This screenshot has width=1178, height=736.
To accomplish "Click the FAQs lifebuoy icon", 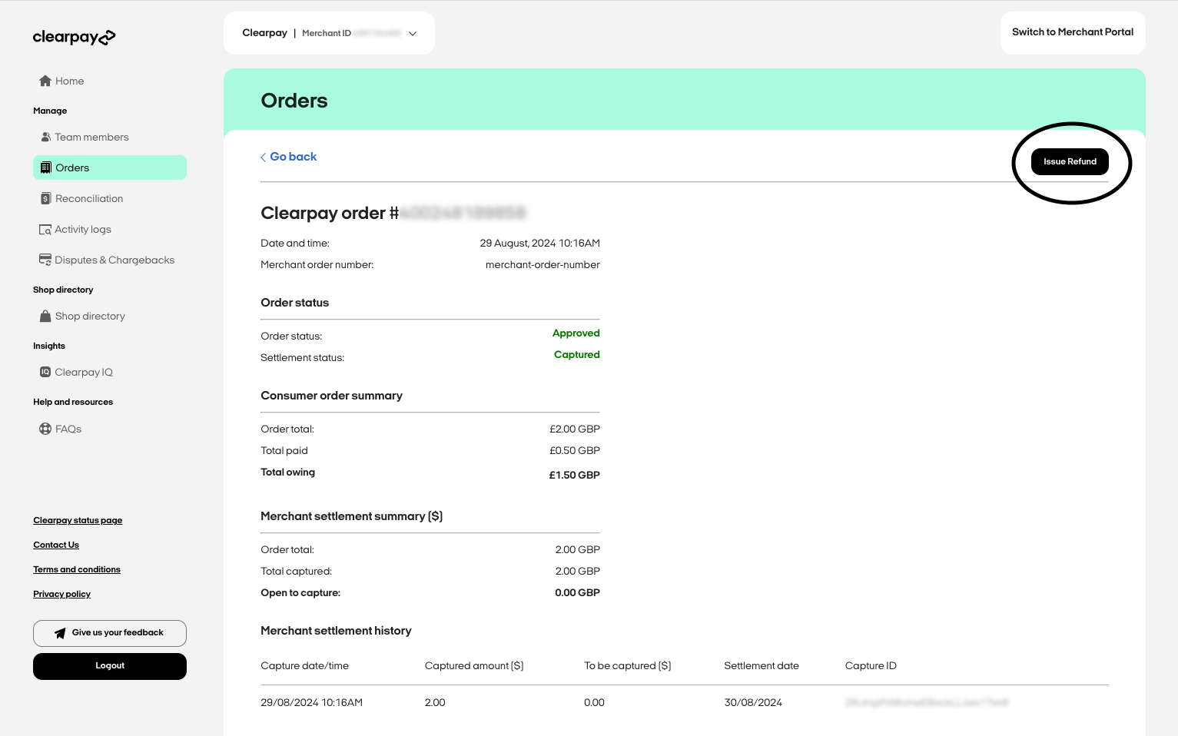I will (x=45, y=429).
